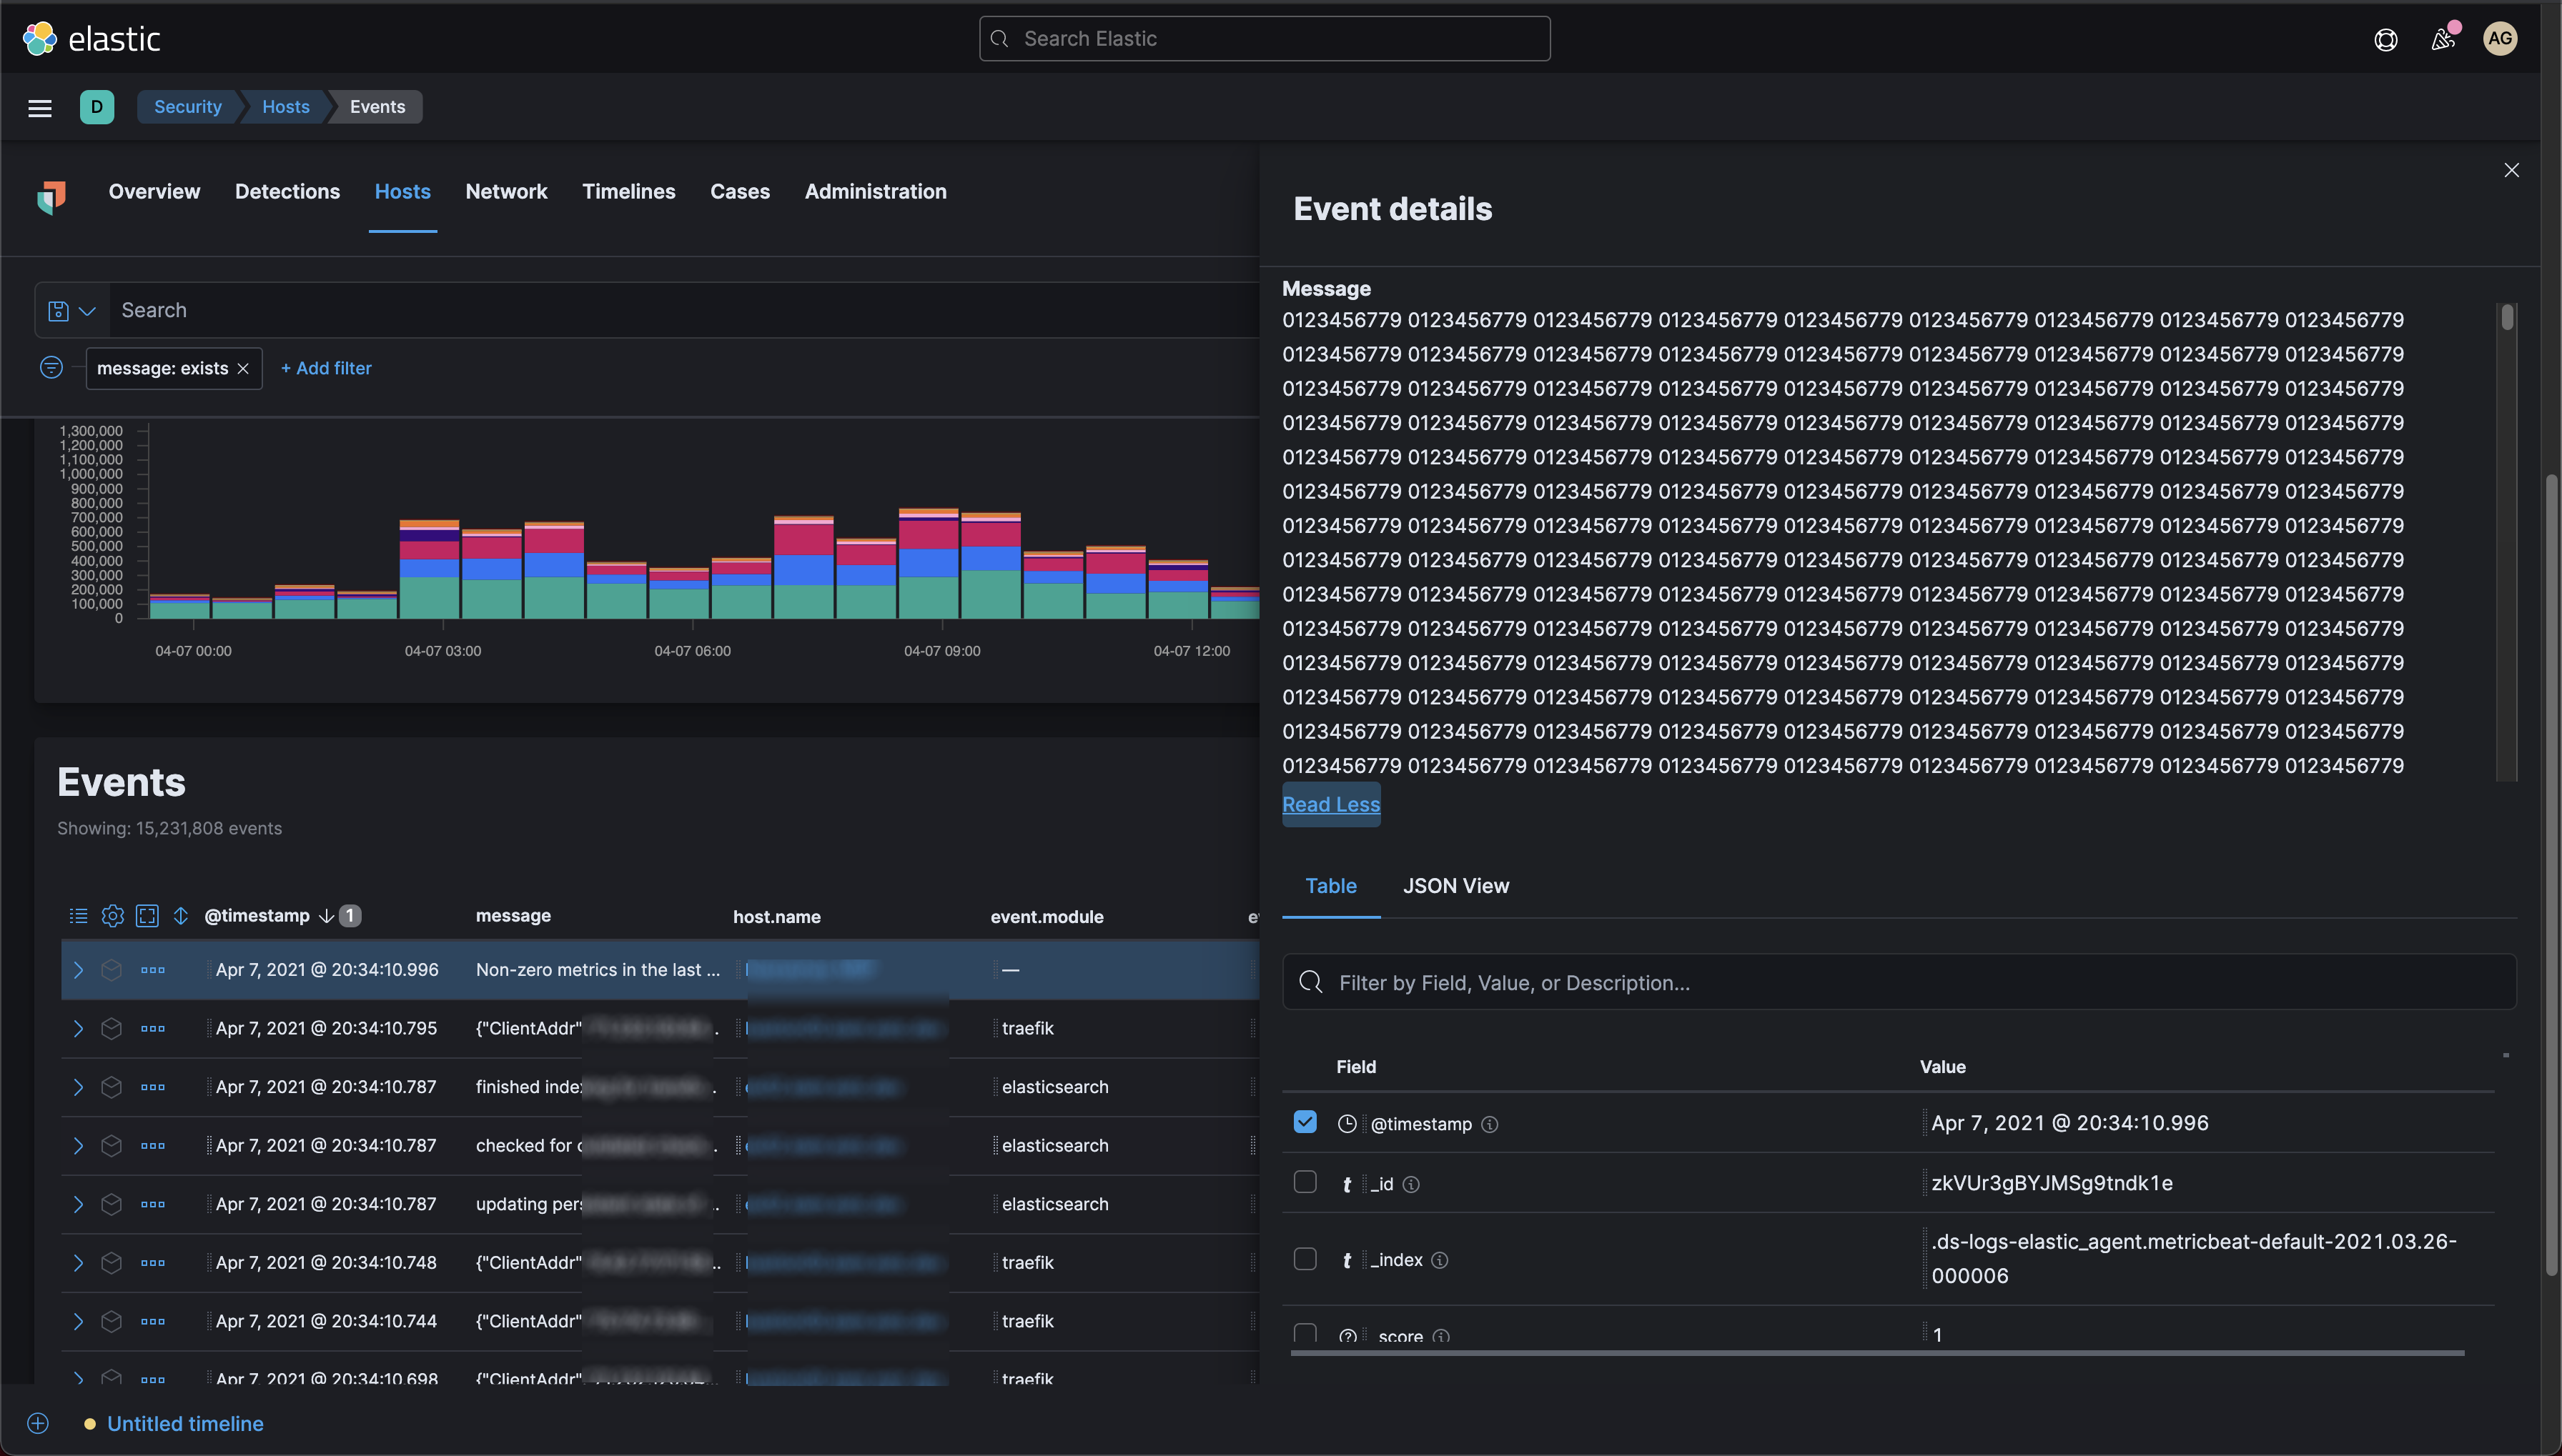2562x1456 pixels.
Task: Show info for @timestamp field
Action: point(1490,1124)
